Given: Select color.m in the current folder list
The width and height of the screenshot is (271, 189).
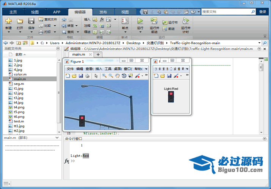Looking at the screenshot, I should coord(20,74).
